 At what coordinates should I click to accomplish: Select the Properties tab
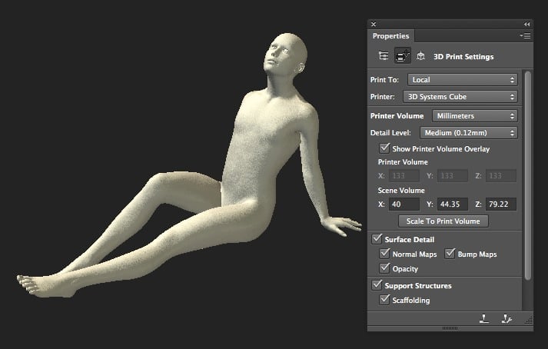(391, 36)
